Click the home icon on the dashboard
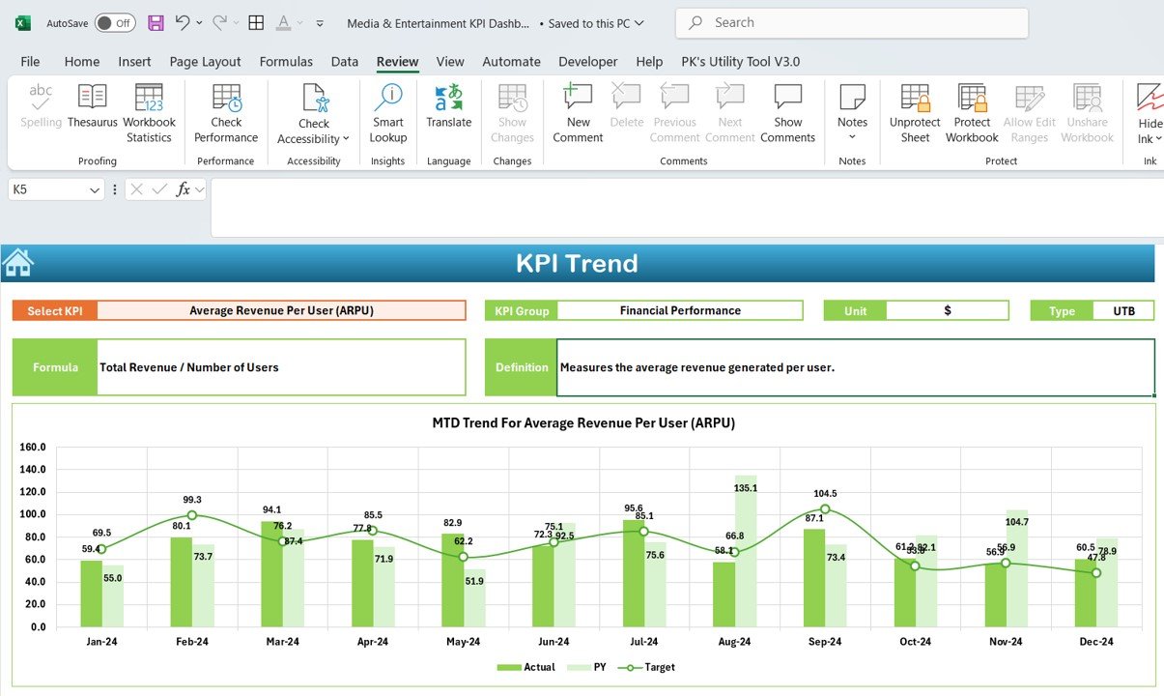 tap(17, 262)
